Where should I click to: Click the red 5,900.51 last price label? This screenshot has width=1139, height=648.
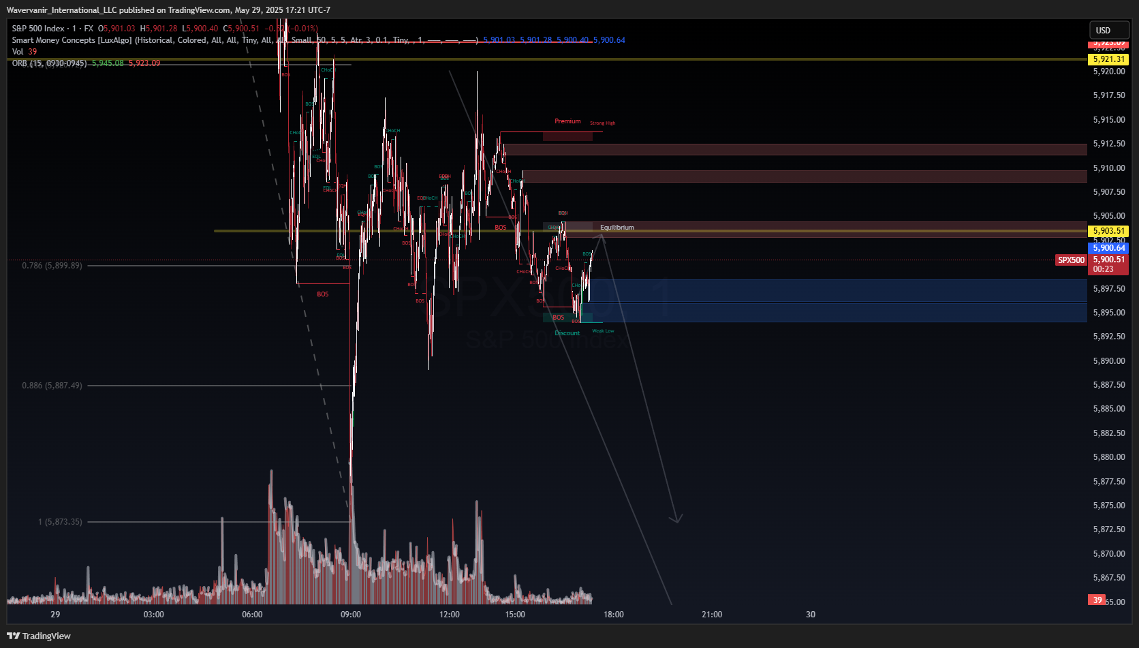(x=1109, y=260)
